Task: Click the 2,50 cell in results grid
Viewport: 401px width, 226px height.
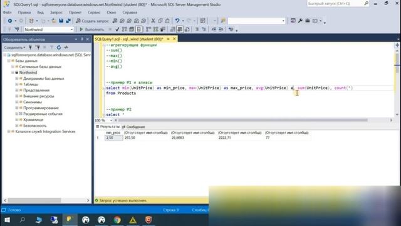Action: click(x=114, y=138)
